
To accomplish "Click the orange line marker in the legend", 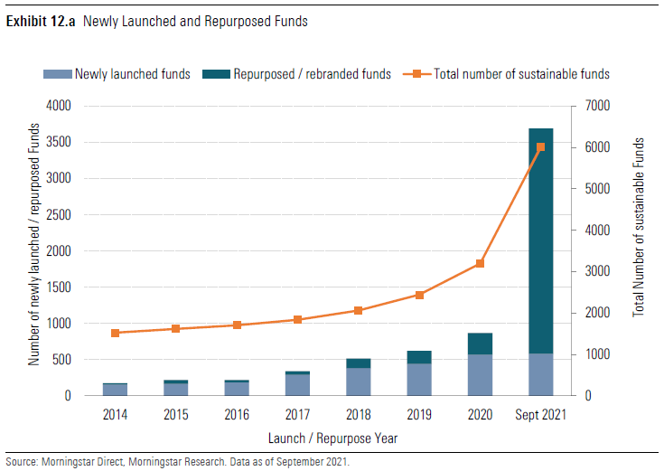I will pos(416,74).
